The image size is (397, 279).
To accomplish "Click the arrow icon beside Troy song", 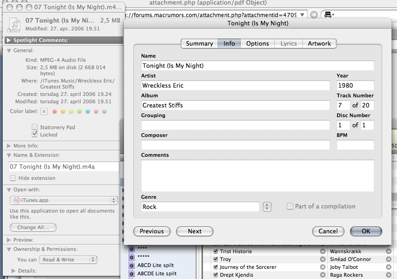I will (x=323, y=259).
